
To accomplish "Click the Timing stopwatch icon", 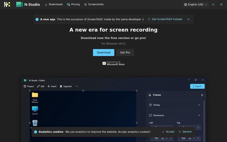I will (x=150, y=105).
